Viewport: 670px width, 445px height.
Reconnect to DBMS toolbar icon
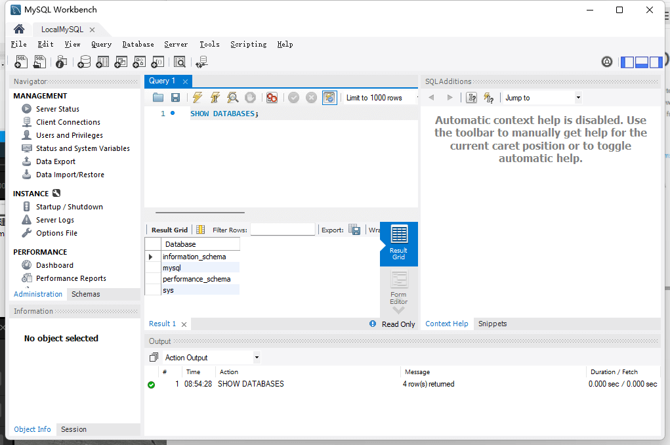[201, 62]
